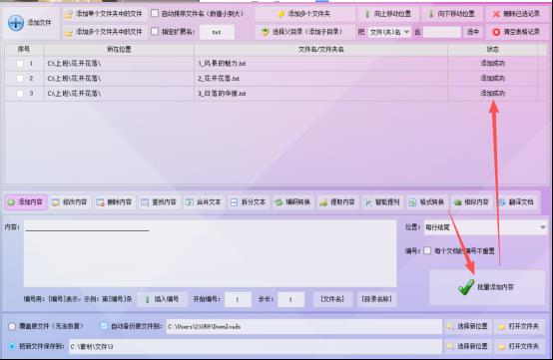The width and height of the screenshot is (553, 360).
Task: Enable the 自动排序文件名 checkbox
Action: [155, 13]
